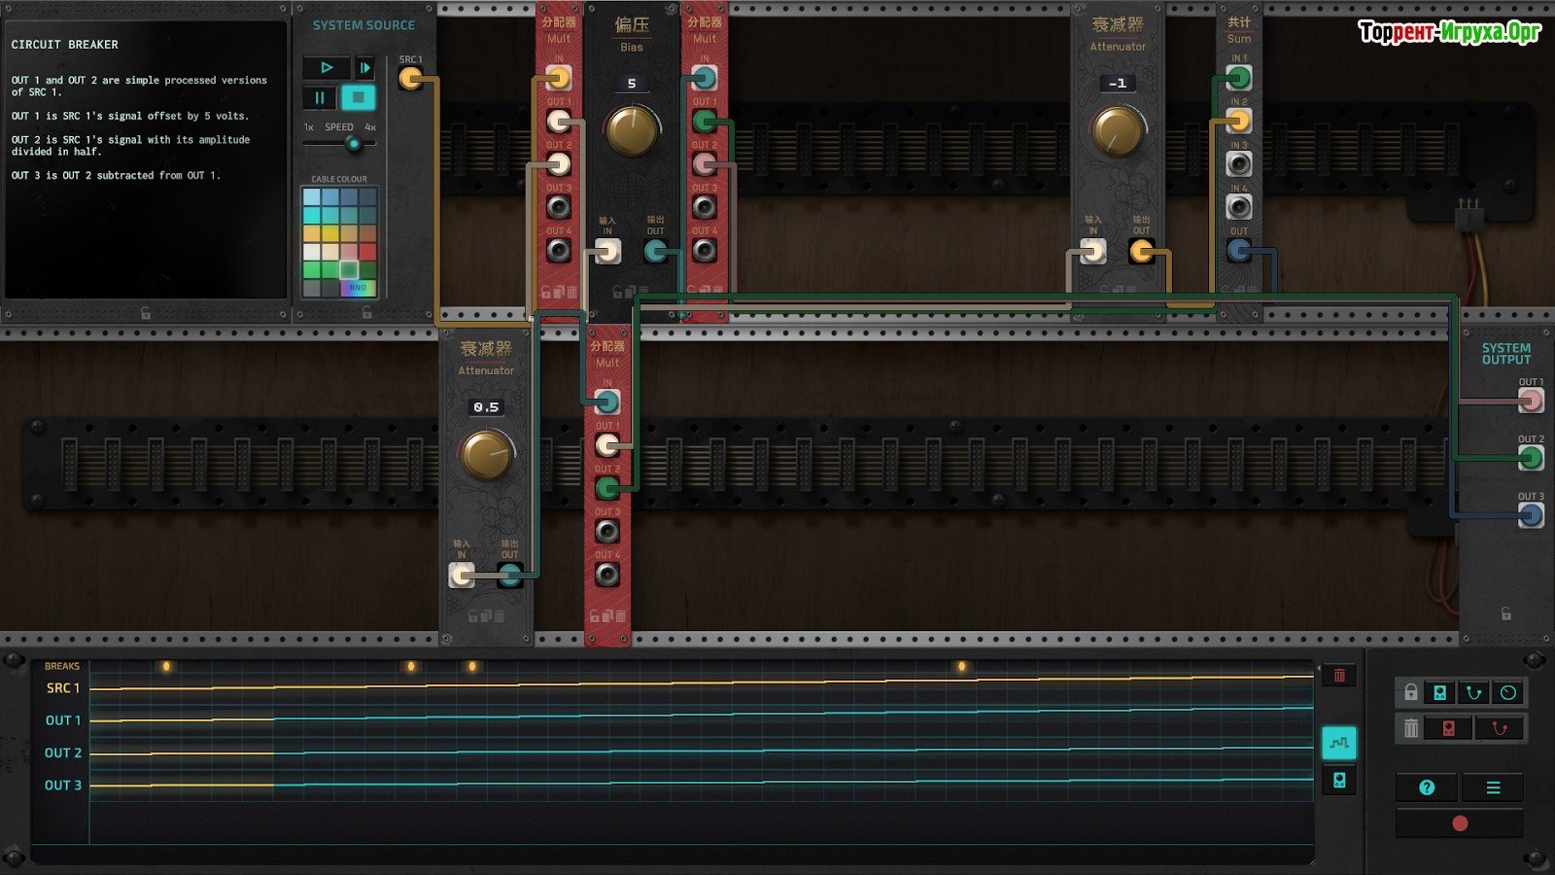Delete all modules with red module icon
The height and width of the screenshot is (875, 1555).
[x=1448, y=728]
